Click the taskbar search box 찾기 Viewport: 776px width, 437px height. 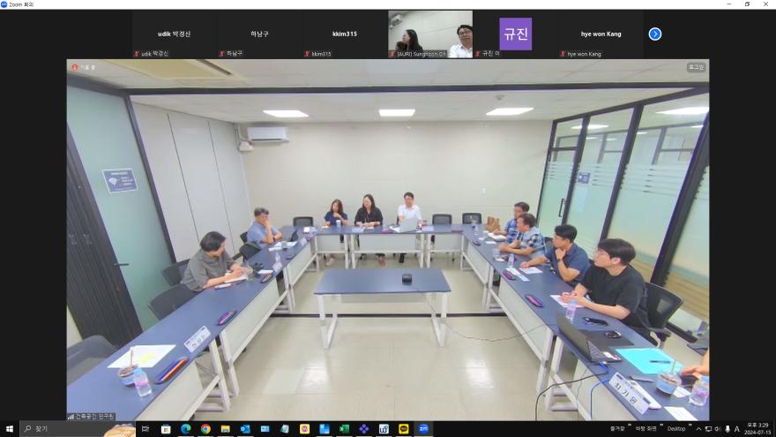(x=78, y=428)
